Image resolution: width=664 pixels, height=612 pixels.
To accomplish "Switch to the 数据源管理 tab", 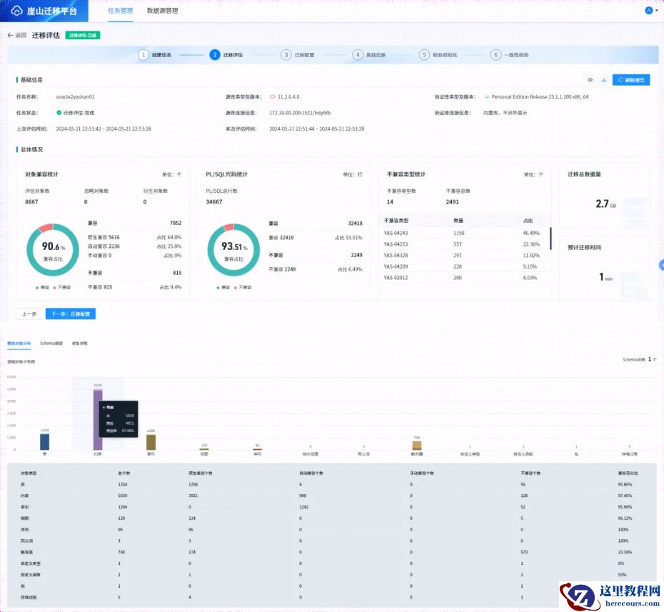I will (x=162, y=11).
